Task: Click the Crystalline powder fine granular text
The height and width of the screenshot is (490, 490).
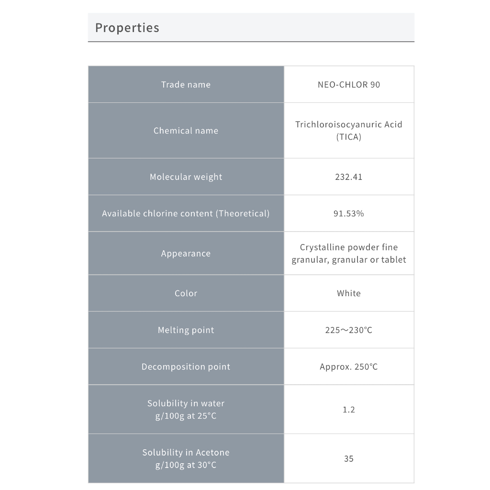Action: point(349,254)
